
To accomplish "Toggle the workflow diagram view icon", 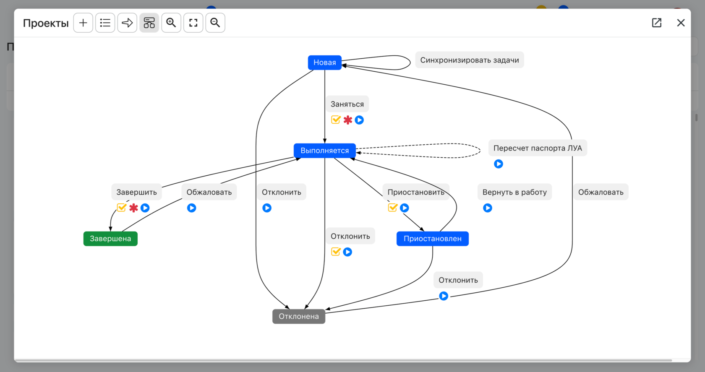I will pos(149,23).
